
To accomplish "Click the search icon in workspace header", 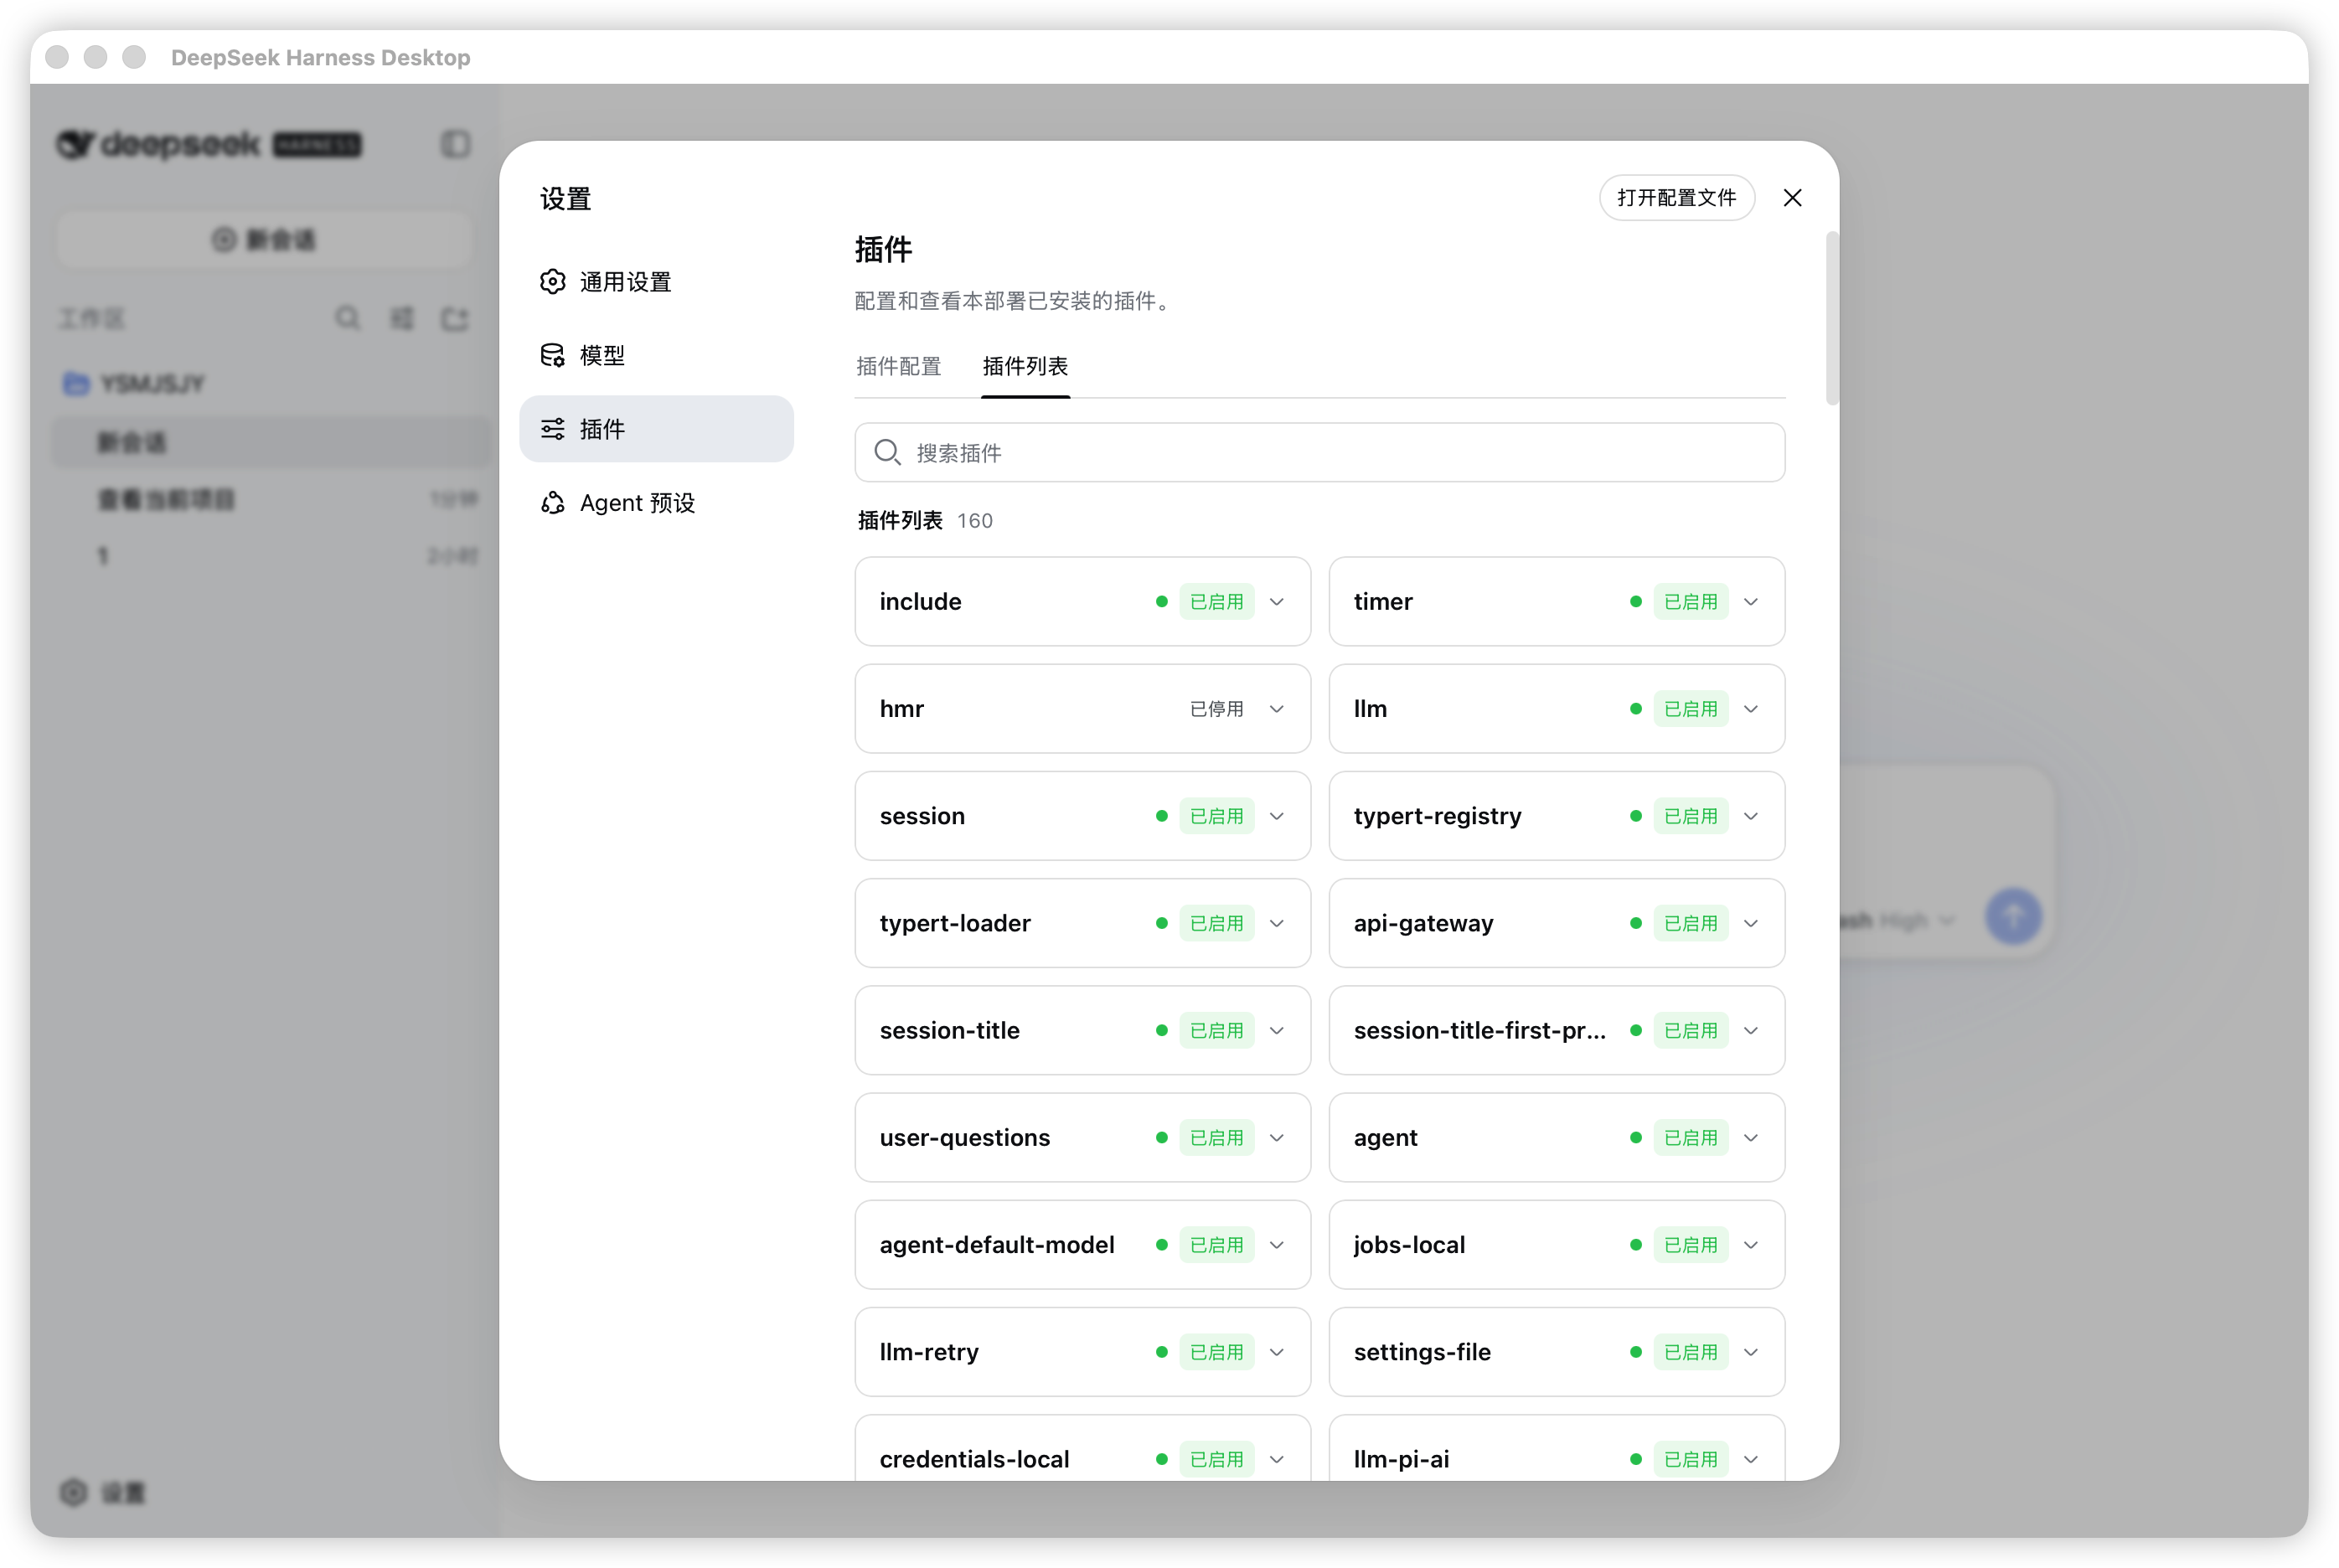I will point(347,318).
